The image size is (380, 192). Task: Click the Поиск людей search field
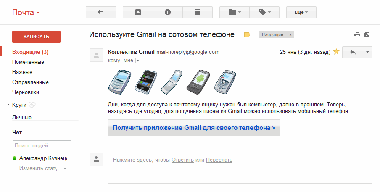(x=42, y=145)
